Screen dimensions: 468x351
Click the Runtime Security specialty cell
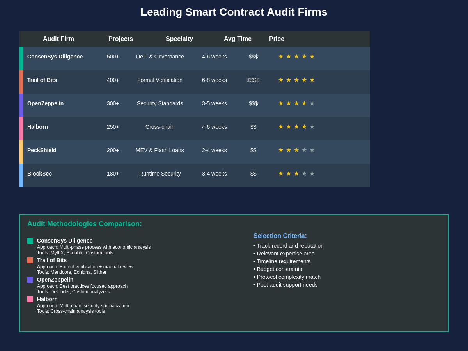point(160,174)
